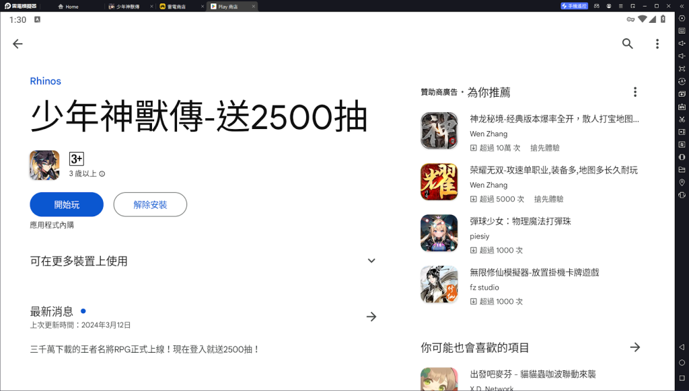Start video recording icon in sidebar
The image size is (689, 391).
point(682,132)
